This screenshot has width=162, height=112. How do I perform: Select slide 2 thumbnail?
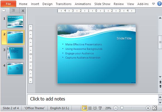click(15, 37)
